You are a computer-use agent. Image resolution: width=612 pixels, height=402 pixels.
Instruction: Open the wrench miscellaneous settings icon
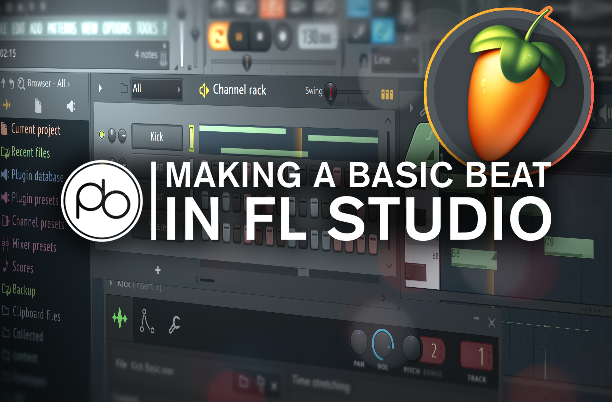[x=174, y=324]
